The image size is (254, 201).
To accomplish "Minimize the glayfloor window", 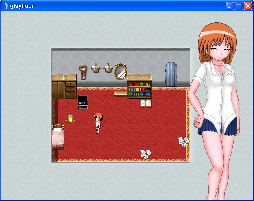I will pyautogui.click(x=230, y=6).
